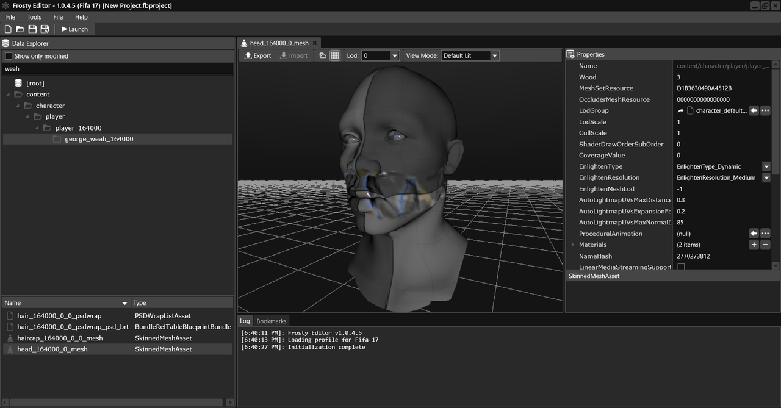Click the Open Project folder icon
The height and width of the screenshot is (408, 781).
(20, 29)
